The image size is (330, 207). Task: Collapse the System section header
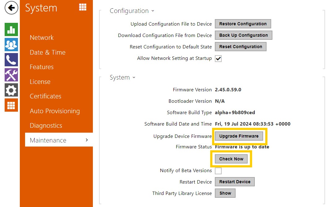pos(123,77)
